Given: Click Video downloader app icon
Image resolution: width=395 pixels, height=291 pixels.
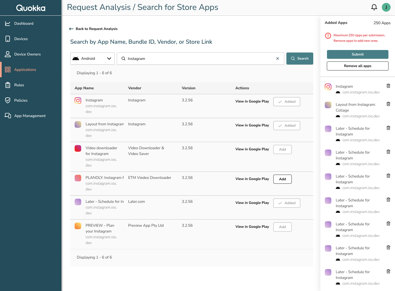Looking at the screenshot, I should (x=78, y=148).
